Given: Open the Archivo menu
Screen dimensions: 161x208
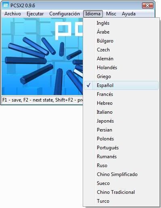Looking at the screenshot, I should 13,14.
